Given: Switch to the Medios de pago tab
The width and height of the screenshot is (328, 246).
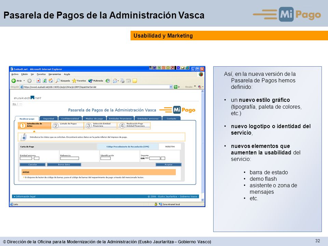Looking at the screenshot, I should pos(94,119).
